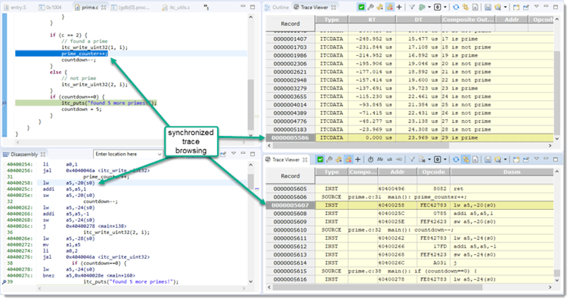The height and width of the screenshot is (301, 570).
Task: Click the C source file icon in upper Trace Viewer
Action: tap(475, 7)
